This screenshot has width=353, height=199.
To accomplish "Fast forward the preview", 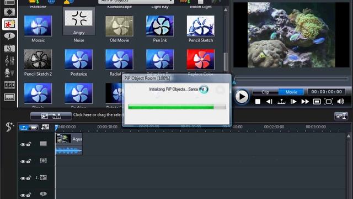I will point(305,102).
